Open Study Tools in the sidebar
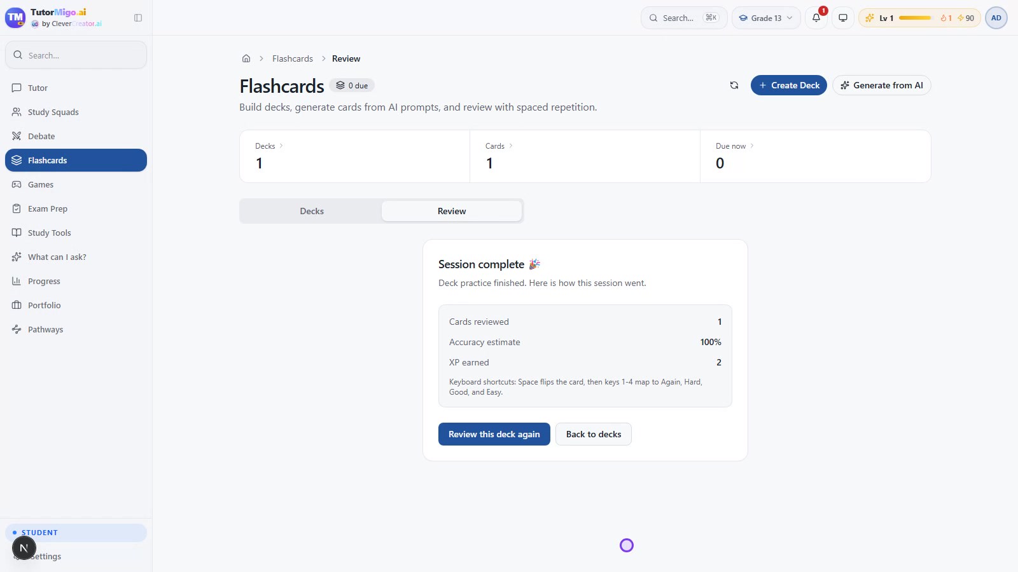Viewport: 1018px width, 572px height. click(76, 233)
